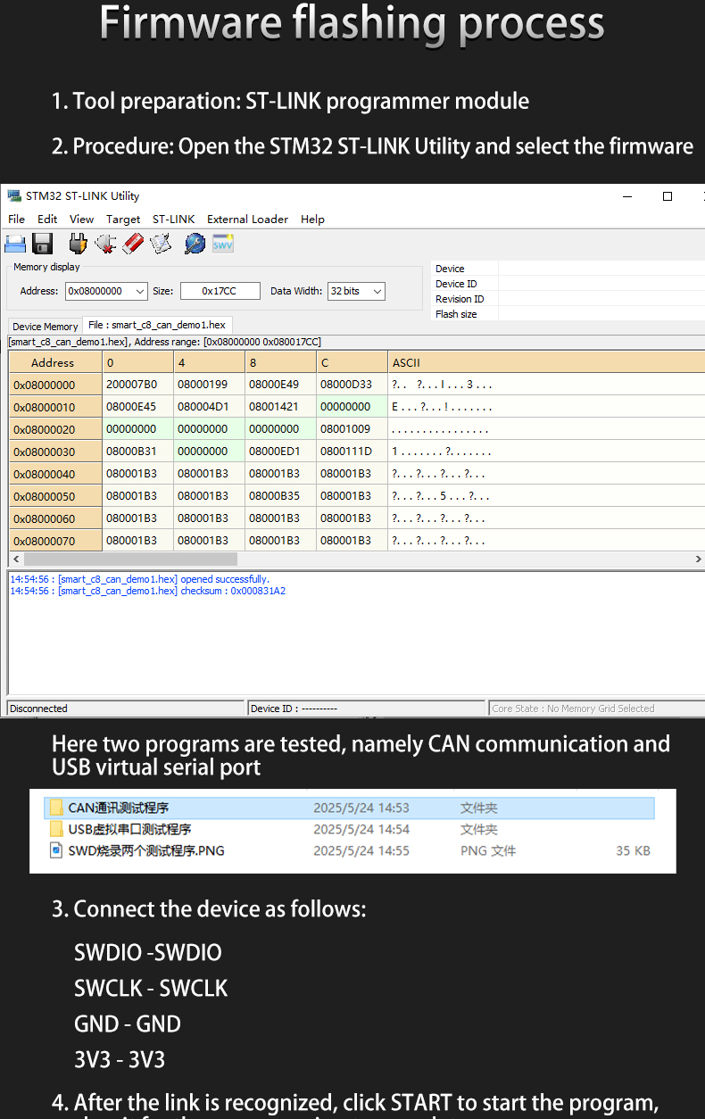Open the External Loader menu
705x1119 pixels.
pos(247,219)
